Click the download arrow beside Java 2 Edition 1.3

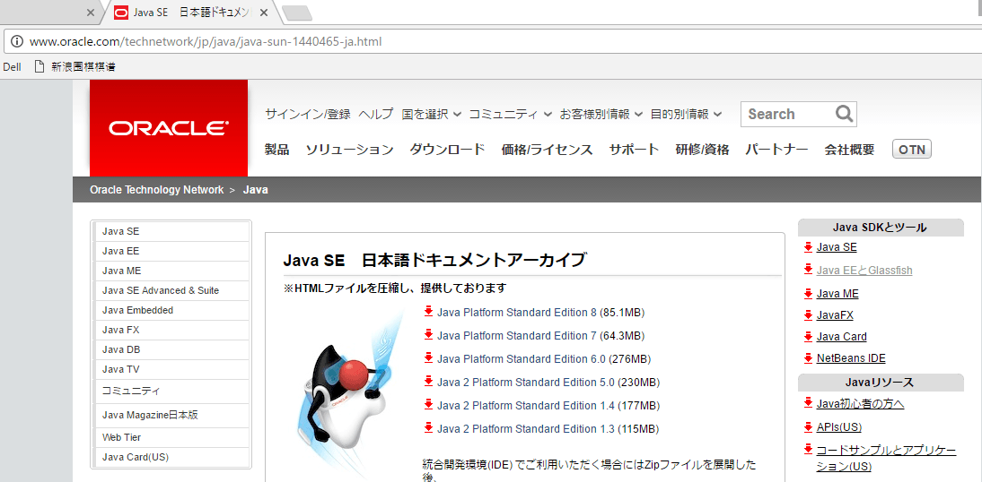click(x=428, y=427)
